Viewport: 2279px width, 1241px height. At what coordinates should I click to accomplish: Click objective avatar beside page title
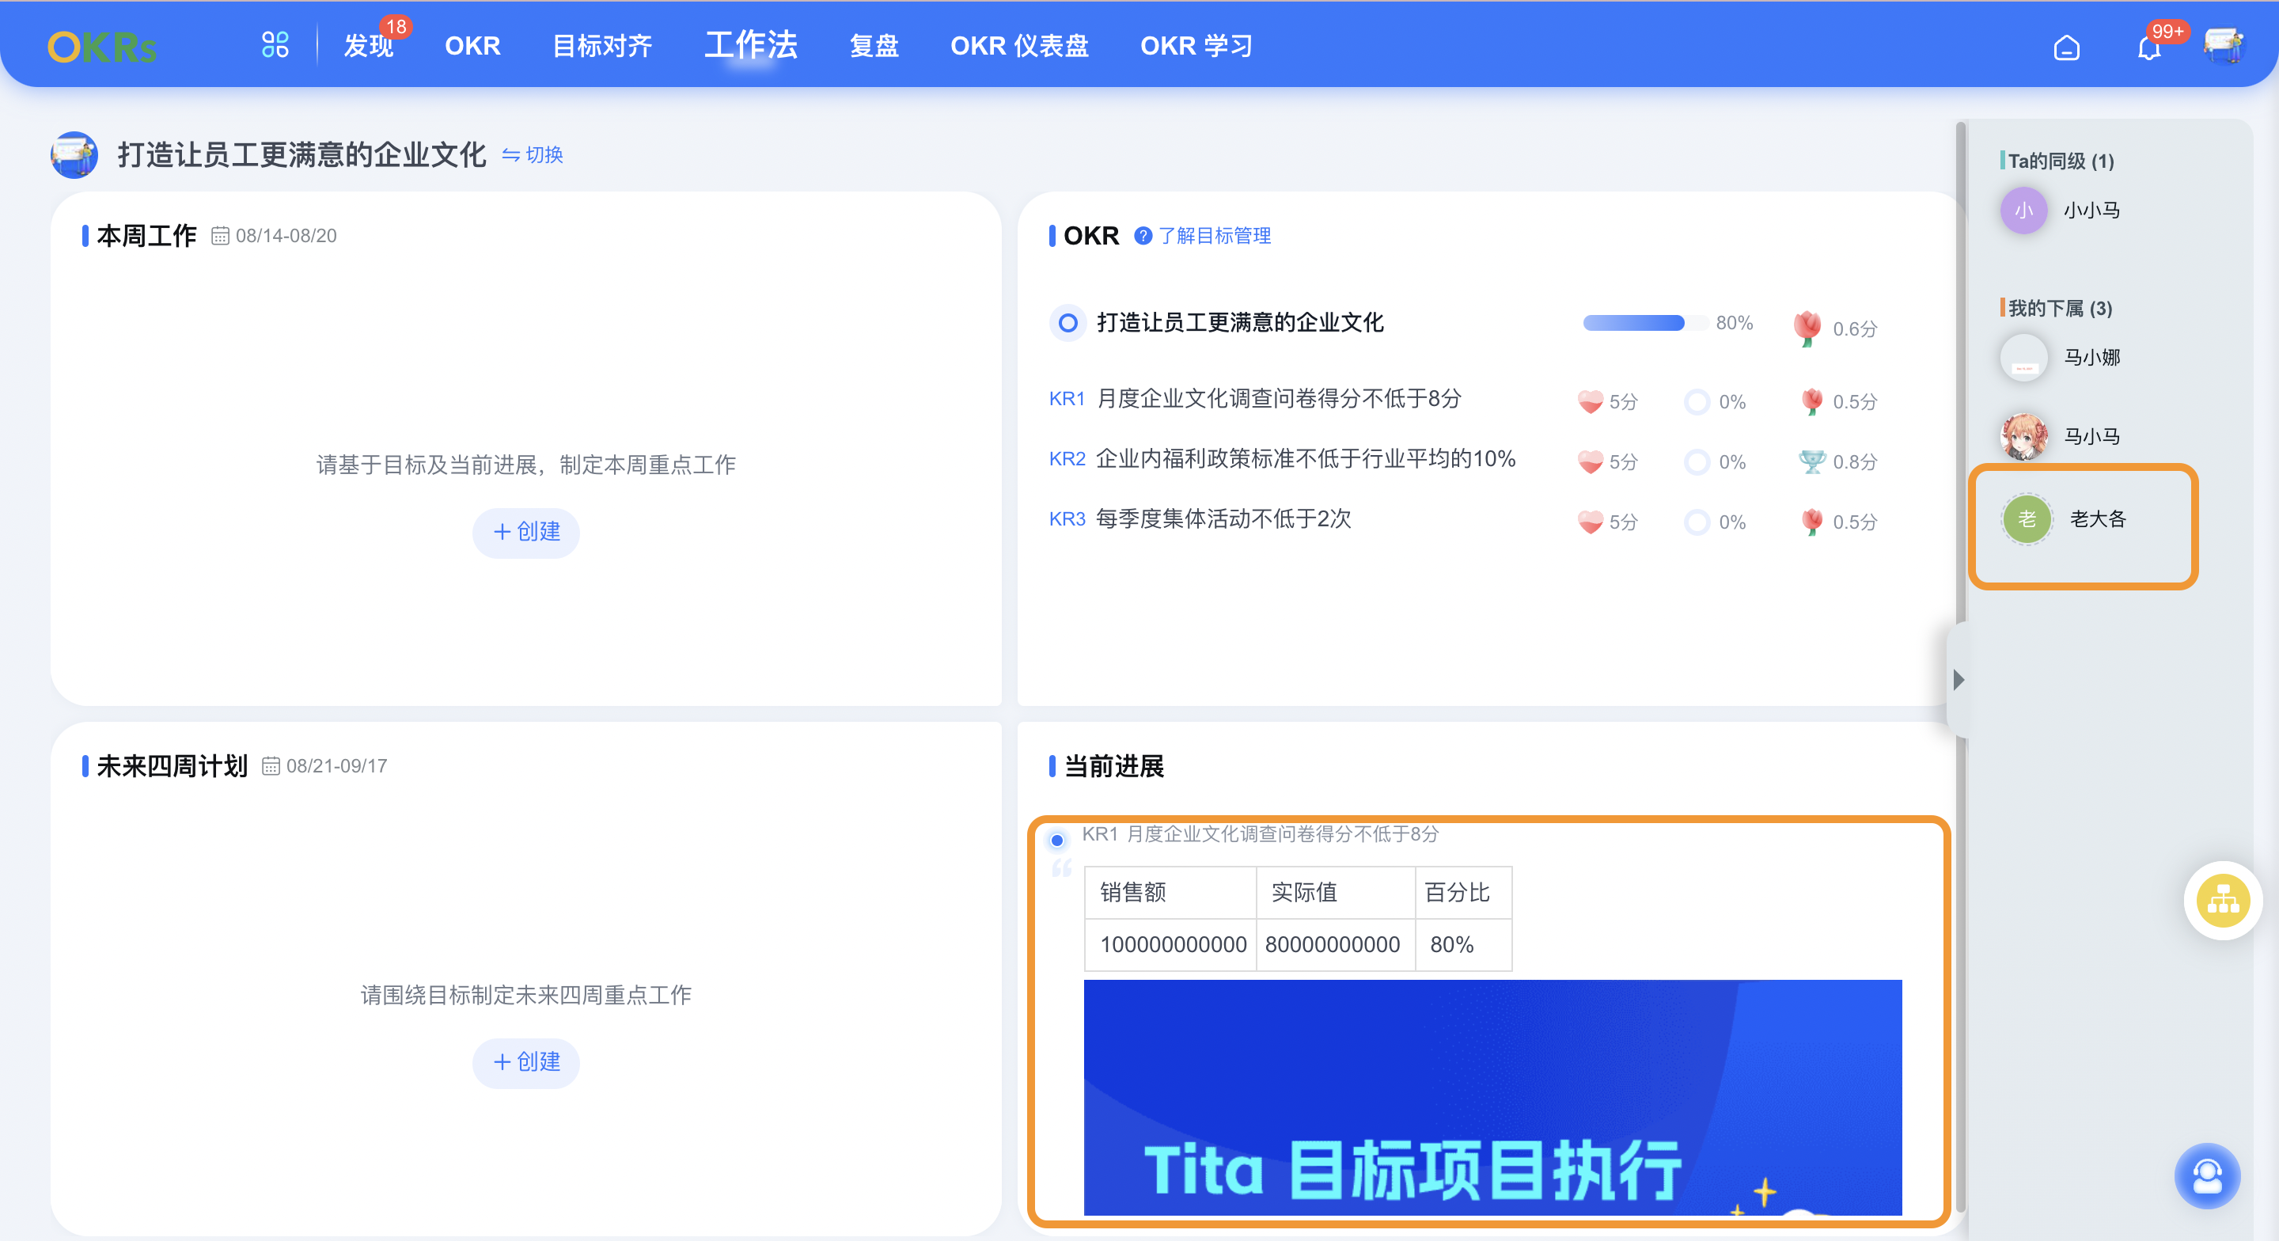click(x=74, y=155)
